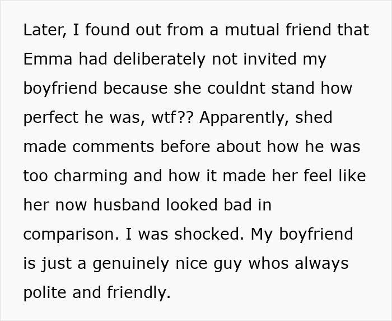Click on the name "Emma"
The width and height of the screenshot is (392, 321).
click(46, 59)
